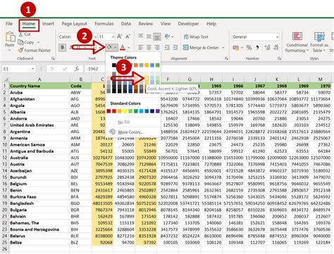This screenshot has width=334, height=254.
Task: Toggle Wrap Text
Action: tap(196, 37)
